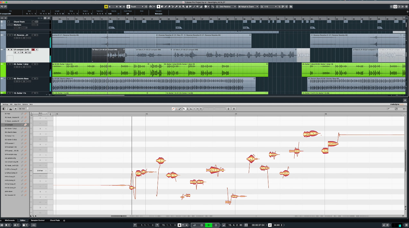Switch to MixConsole tab

[x=10, y=220]
